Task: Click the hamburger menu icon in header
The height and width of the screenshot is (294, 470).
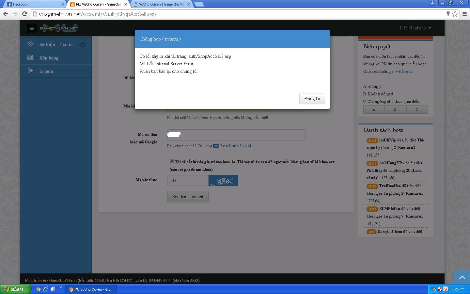Action: pyautogui.click(x=32, y=28)
